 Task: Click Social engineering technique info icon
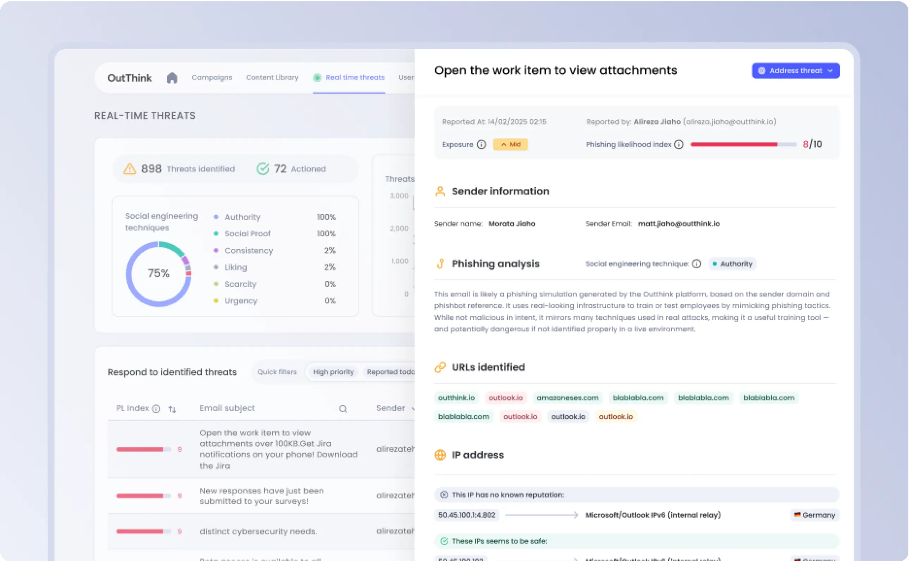697,264
